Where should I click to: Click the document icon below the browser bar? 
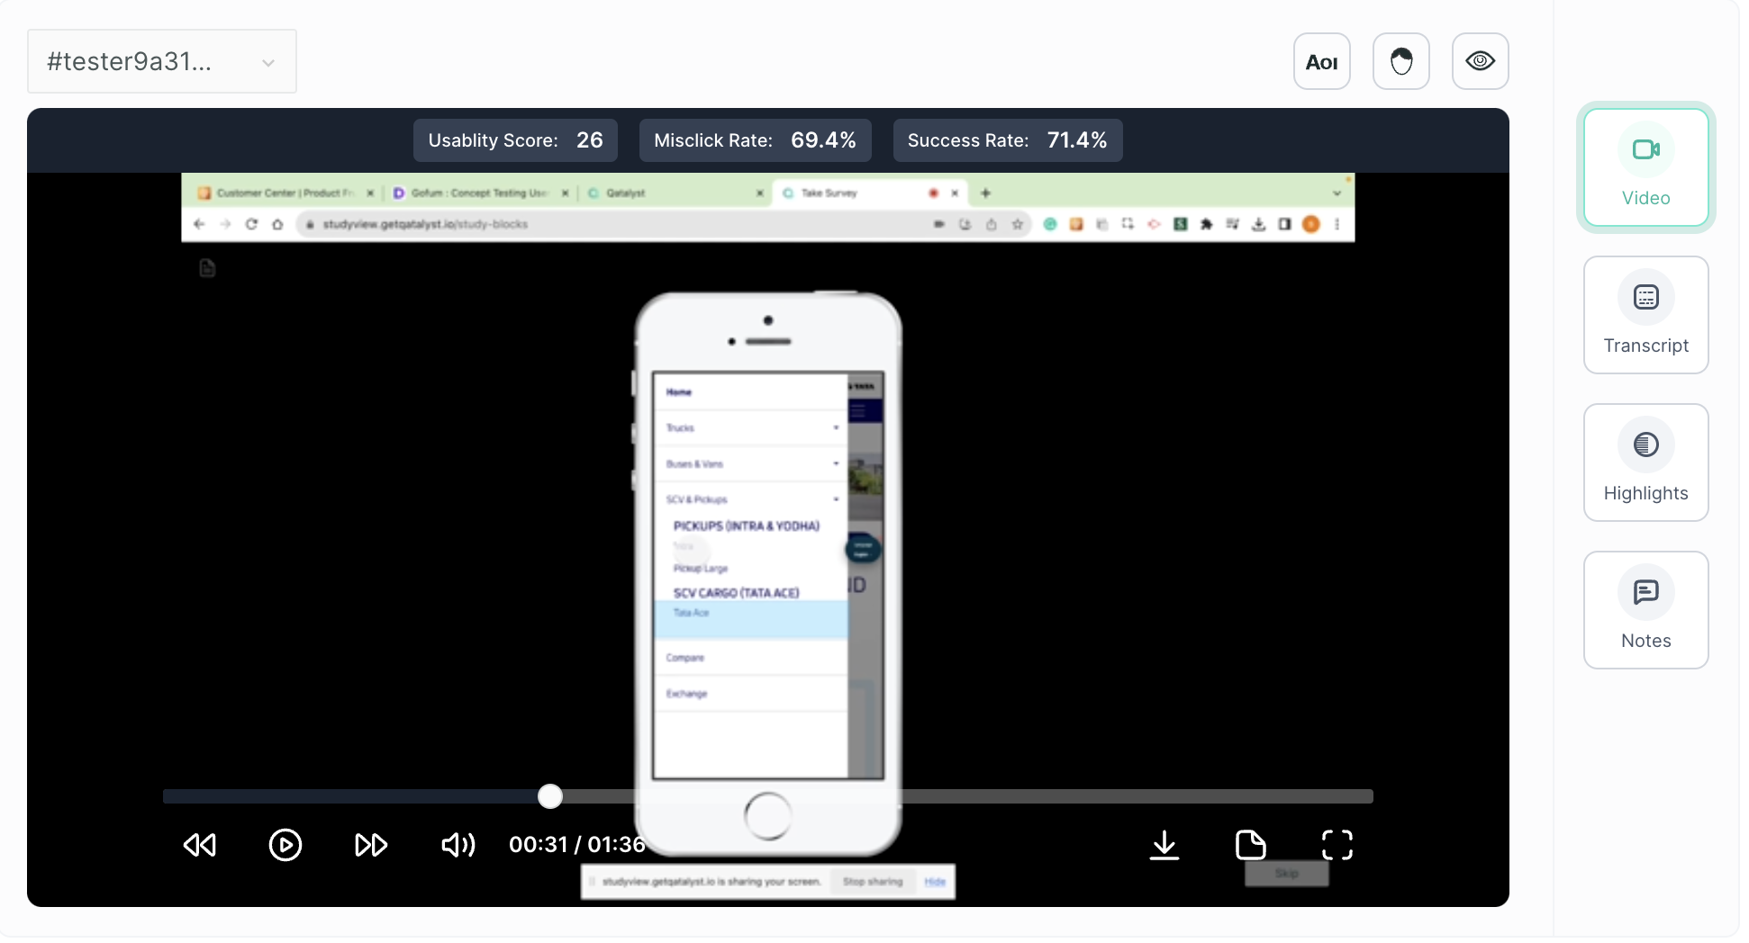click(207, 268)
